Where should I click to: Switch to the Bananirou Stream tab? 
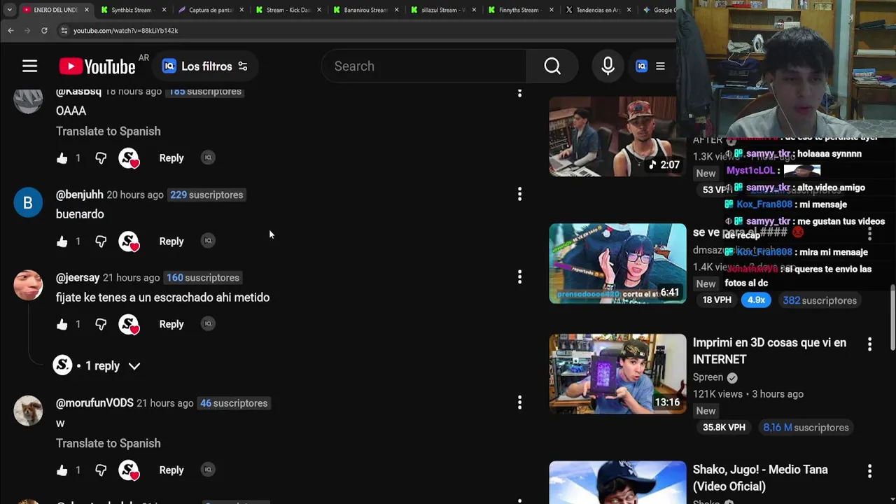tap(365, 10)
